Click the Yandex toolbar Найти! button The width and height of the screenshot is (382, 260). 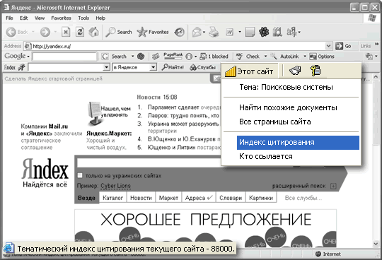pos(173,67)
